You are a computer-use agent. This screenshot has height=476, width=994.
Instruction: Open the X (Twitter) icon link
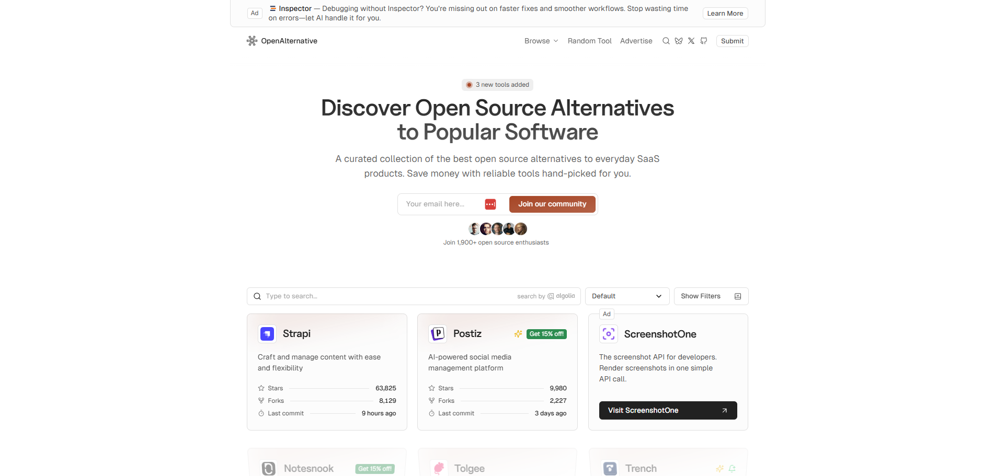point(691,41)
